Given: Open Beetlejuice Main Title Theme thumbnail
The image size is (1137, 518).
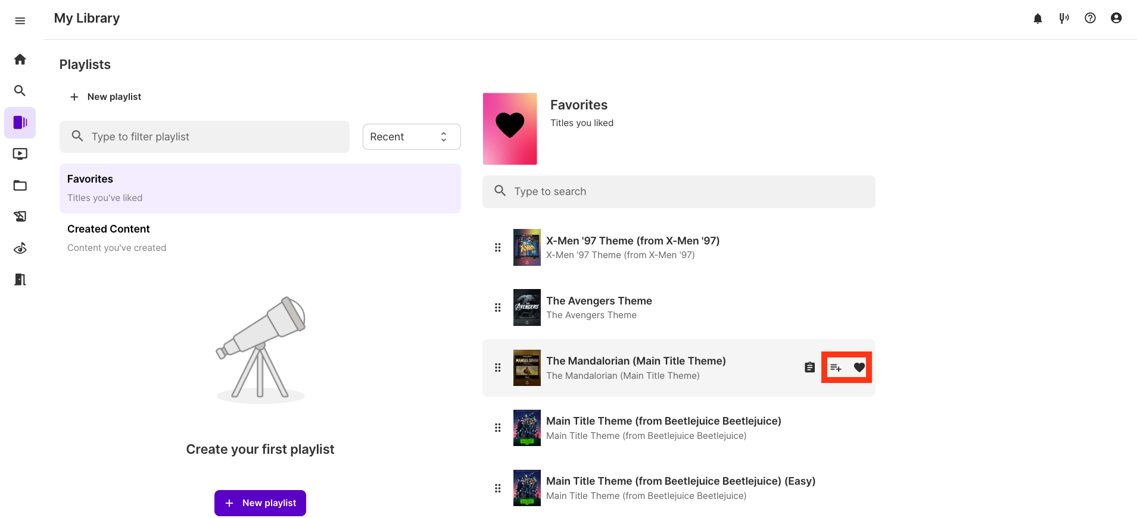Looking at the screenshot, I should (527, 428).
